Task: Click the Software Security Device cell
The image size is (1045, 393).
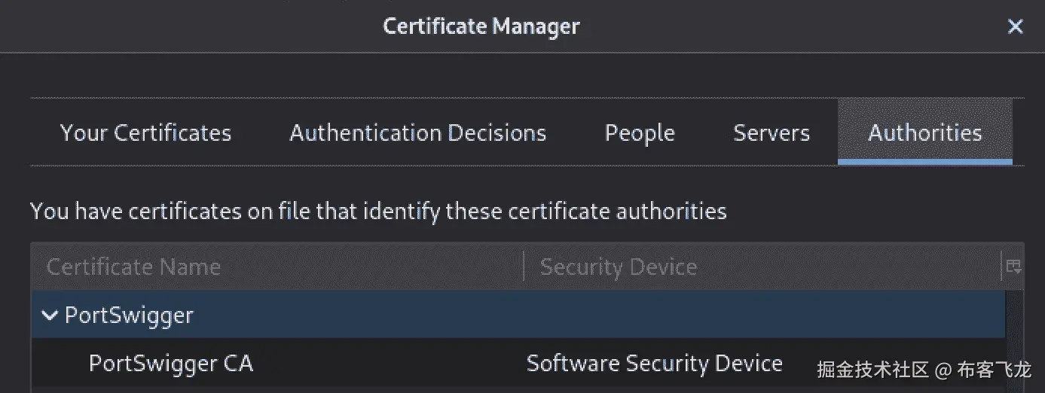Action: tap(654, 364)
